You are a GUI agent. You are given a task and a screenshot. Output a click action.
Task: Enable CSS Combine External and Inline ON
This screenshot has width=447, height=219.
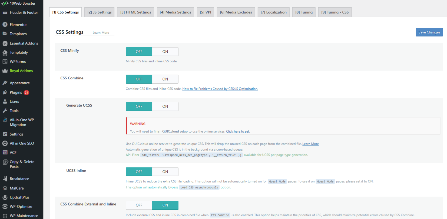click(165, 205)
